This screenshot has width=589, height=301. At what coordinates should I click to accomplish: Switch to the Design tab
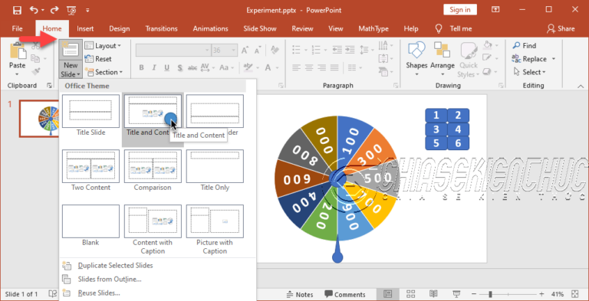click(x=120, y=28)
